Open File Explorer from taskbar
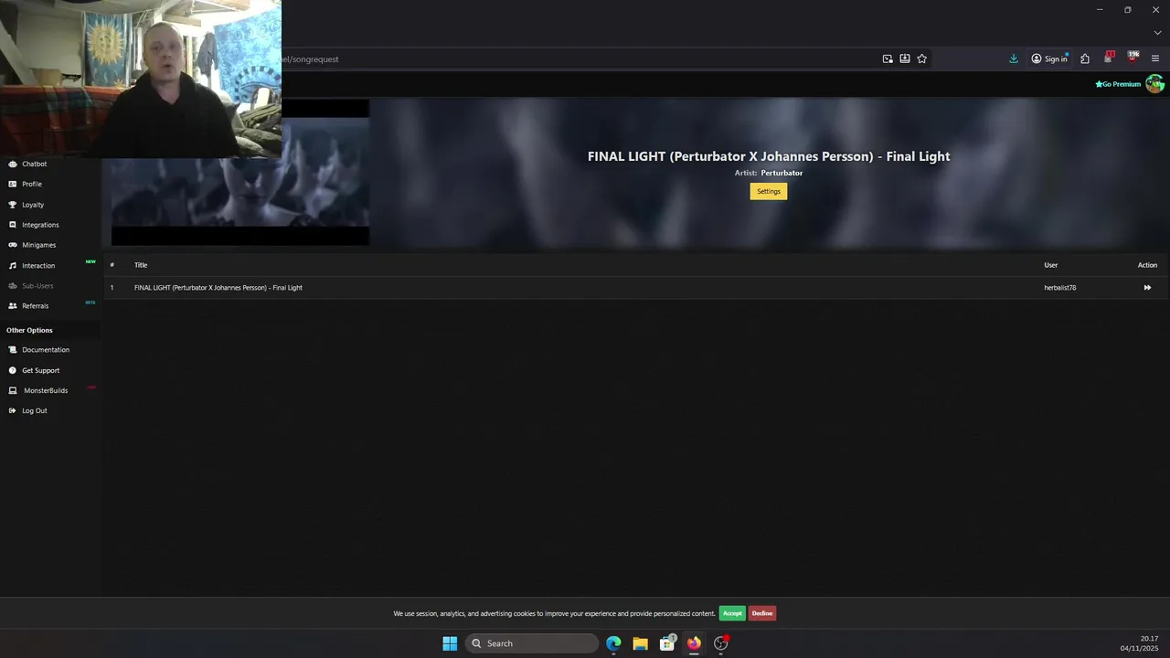1170x658 pixels. (x=640, y=643)
